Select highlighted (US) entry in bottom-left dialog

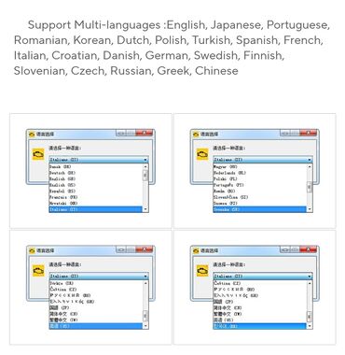pyautogui.click(x=96, y=326)
